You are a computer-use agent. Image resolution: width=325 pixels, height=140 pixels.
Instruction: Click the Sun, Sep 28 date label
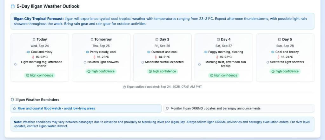tap(285, 46)
